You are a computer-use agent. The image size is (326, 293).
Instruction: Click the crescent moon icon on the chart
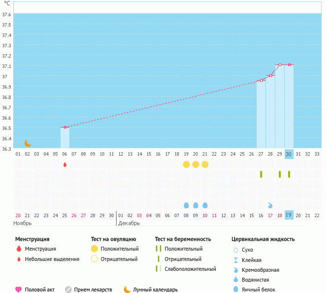[x=28, y=143]
